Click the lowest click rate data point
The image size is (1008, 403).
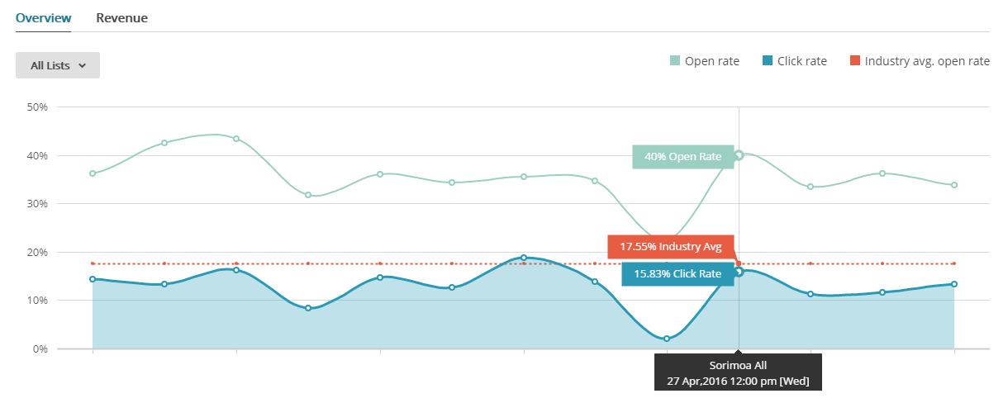pyautogui.click(x=667, y=339)
